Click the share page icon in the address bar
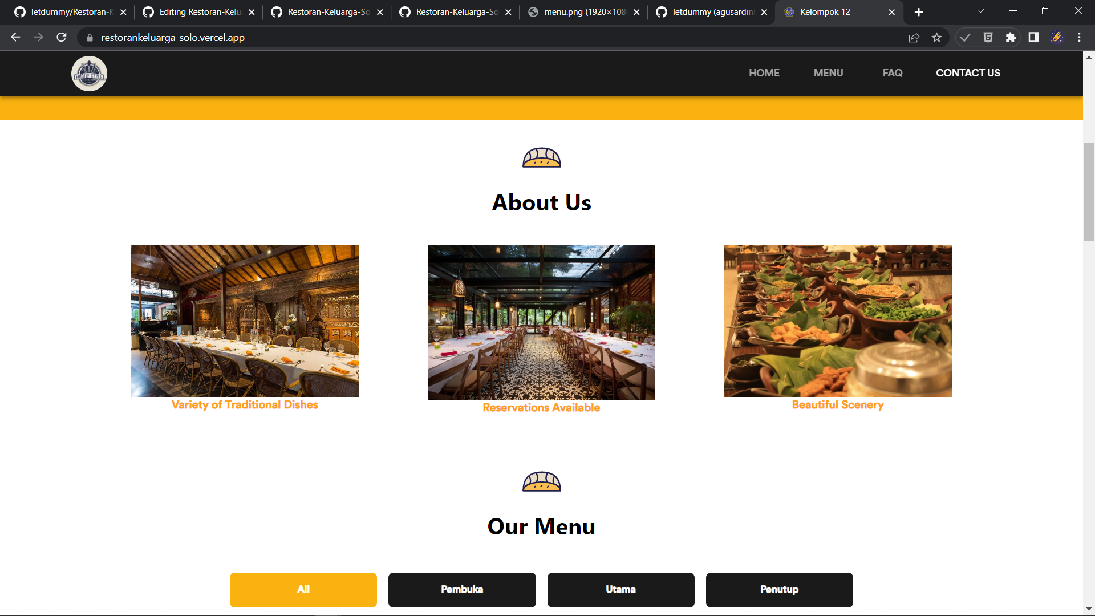Viewport: 1095px width, 616px height. pos(914,38)
